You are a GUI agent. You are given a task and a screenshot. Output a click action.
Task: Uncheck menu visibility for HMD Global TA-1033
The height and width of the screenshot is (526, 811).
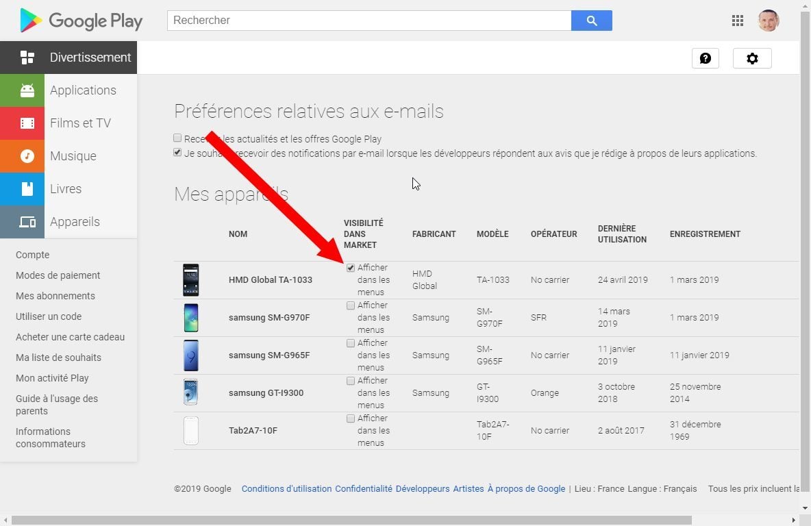(x=351, y=268)
